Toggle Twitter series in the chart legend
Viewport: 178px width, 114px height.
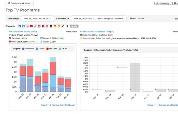click(x=40, y=49)
